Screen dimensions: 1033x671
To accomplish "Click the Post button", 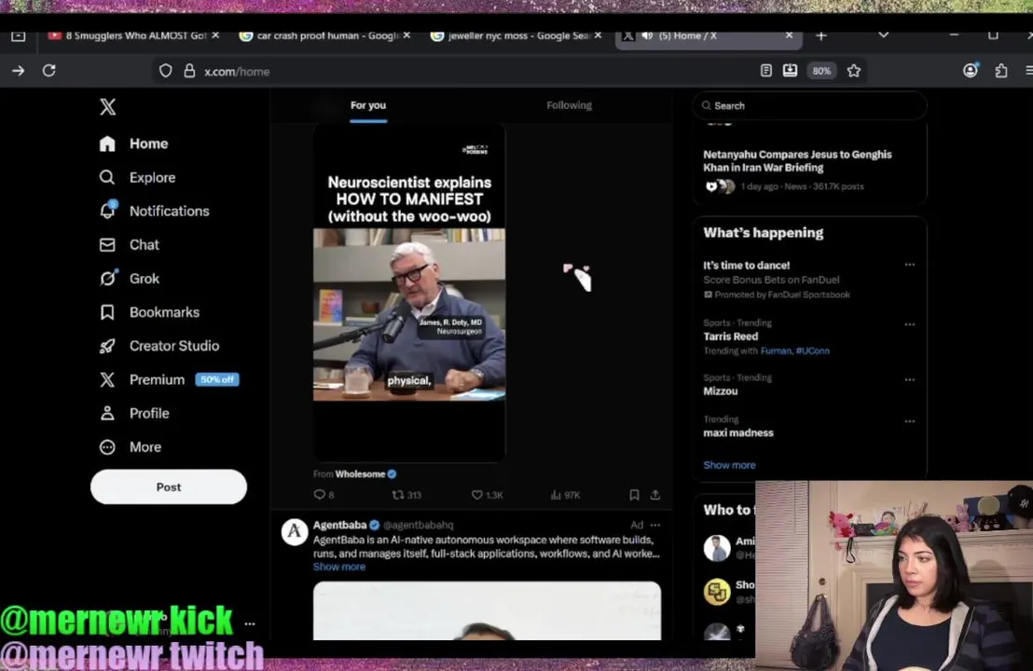I will [x=169, y=487].
